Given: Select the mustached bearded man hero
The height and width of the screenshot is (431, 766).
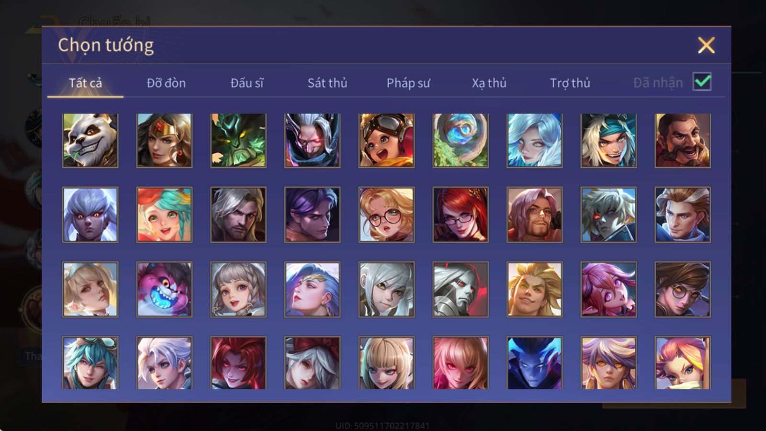Looking at the screenshot, I should coord(683,140).
